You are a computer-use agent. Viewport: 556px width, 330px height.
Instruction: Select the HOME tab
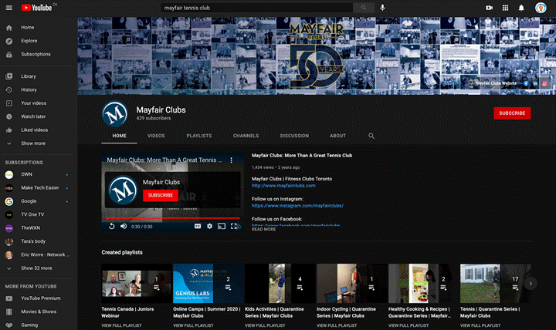coord(120,136)
